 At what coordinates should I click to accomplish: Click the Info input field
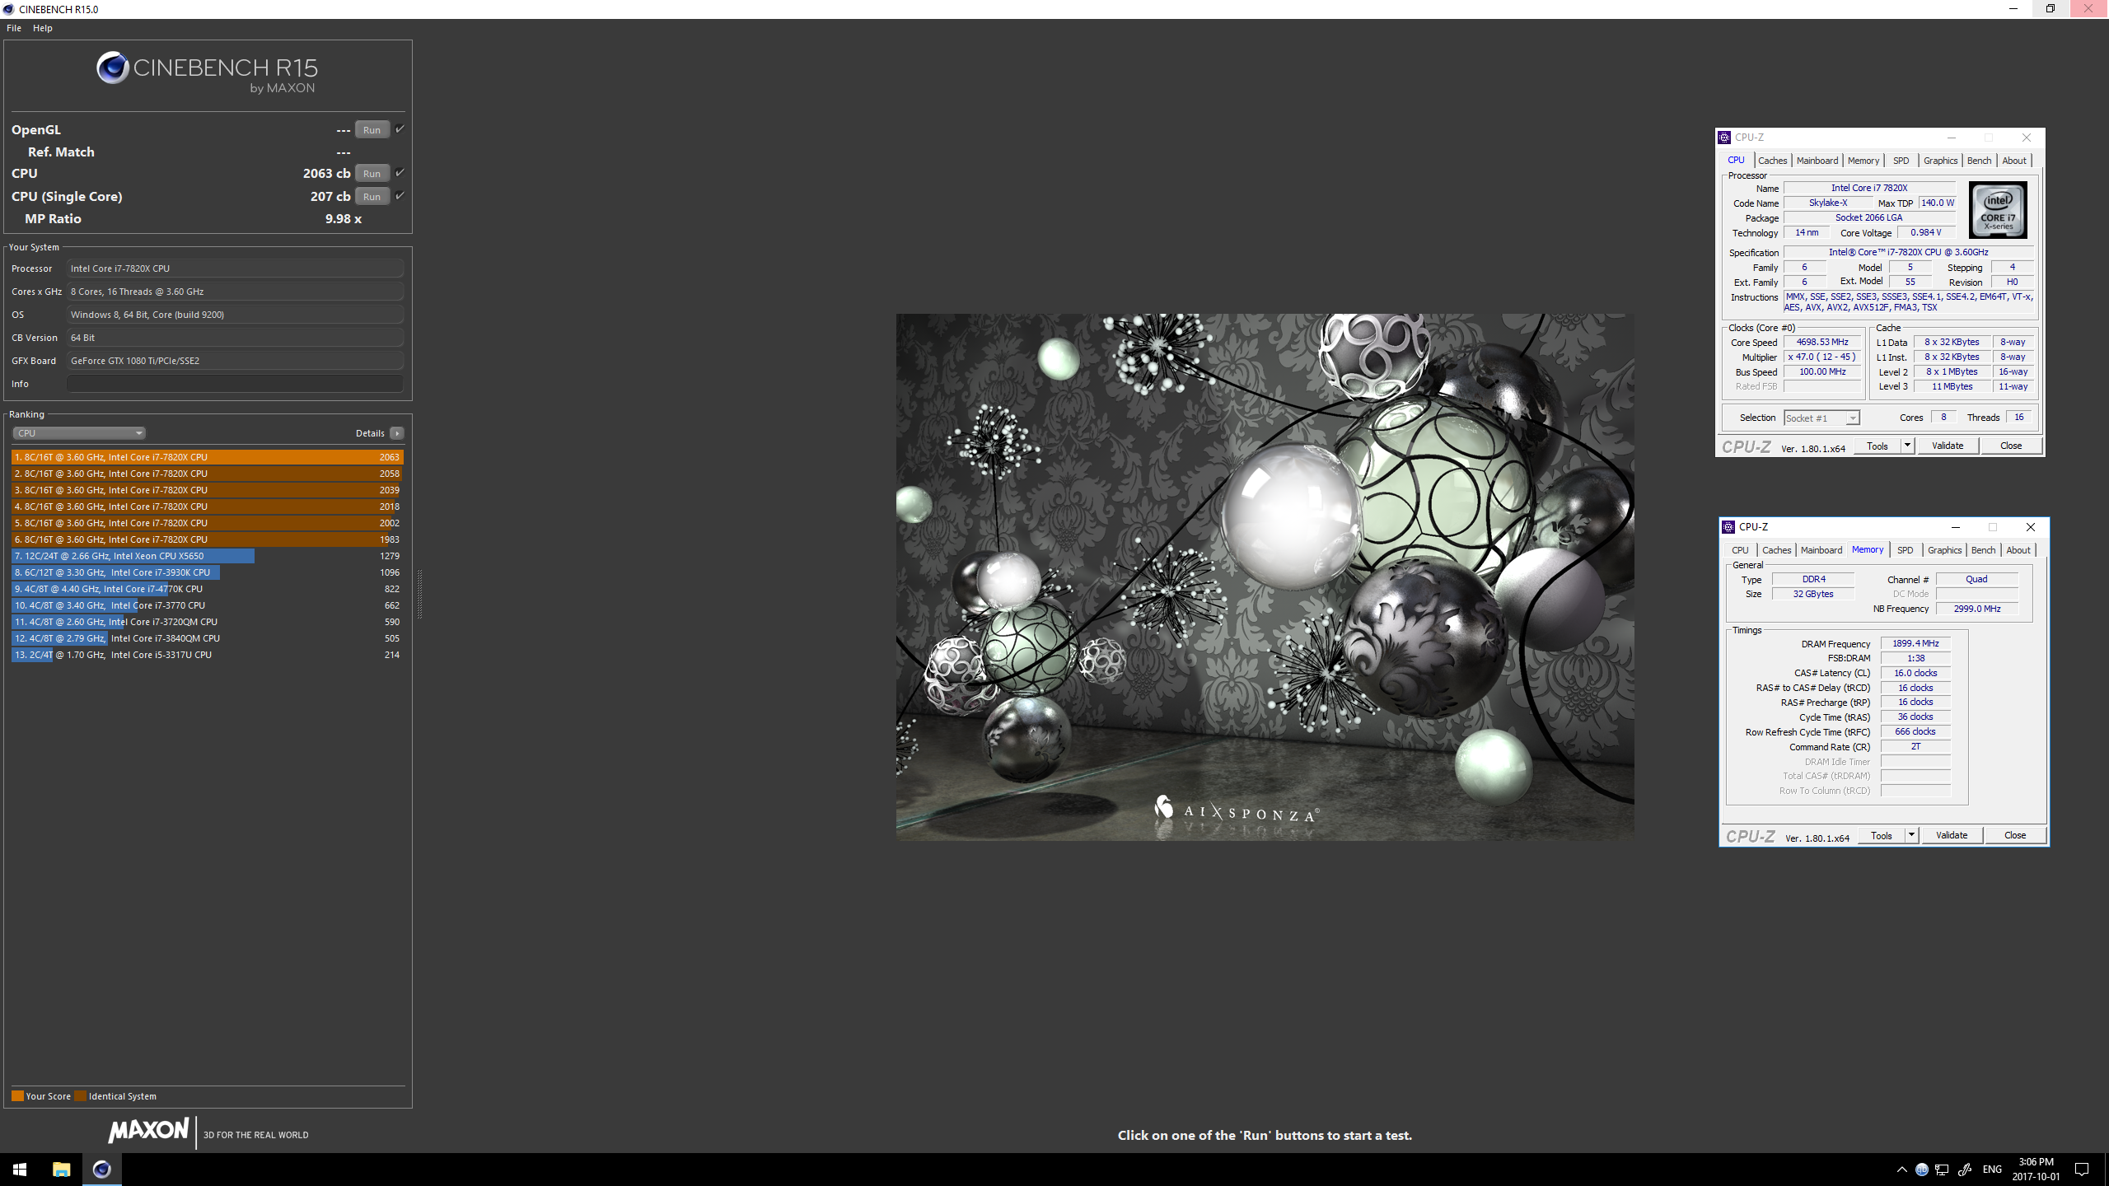tap(235, 384)
